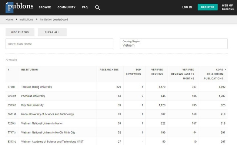
Task: Click the Core Collection sort arrow
Action: 225,69
